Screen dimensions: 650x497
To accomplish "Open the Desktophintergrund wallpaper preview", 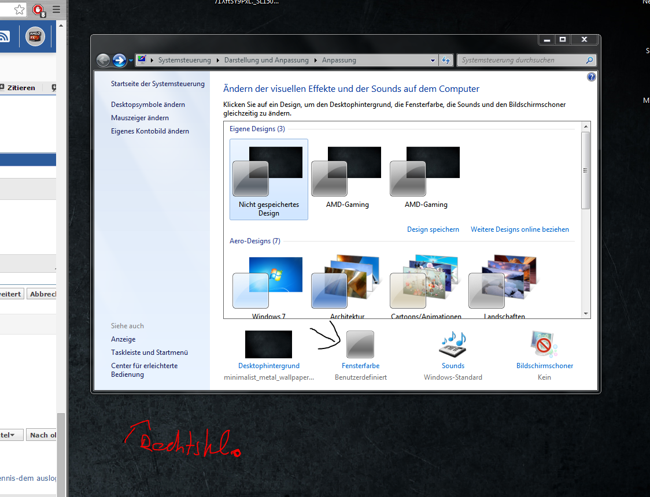I will (x=269, y=344).
